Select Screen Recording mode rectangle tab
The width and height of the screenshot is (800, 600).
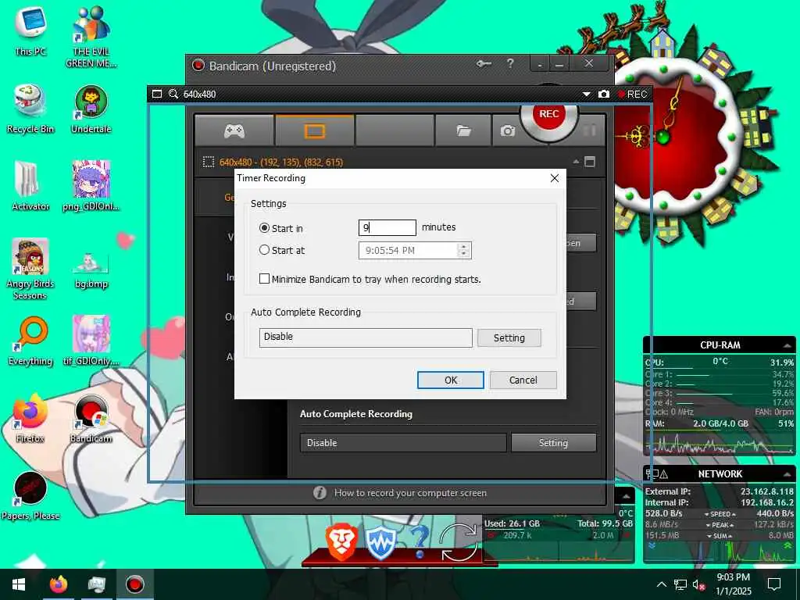tap(314, 131)
